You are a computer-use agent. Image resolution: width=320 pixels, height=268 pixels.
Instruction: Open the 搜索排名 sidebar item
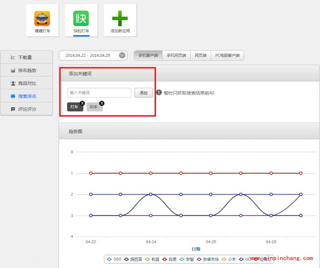pos(27,96)
